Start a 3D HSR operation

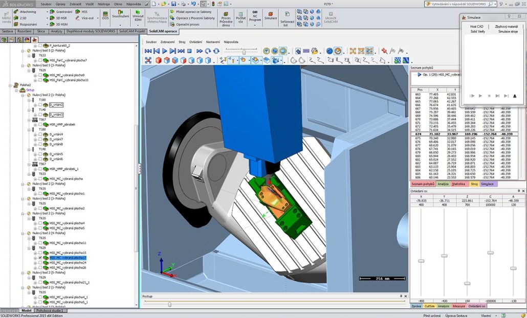click(58, 18)
